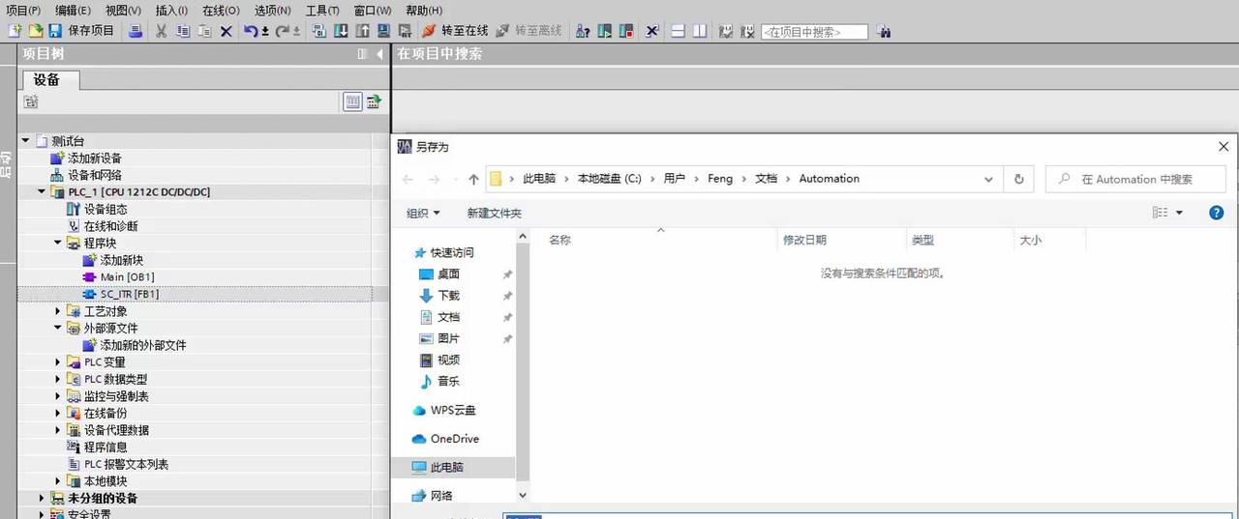Collapse the PLC_1 device node

(42, 191)
